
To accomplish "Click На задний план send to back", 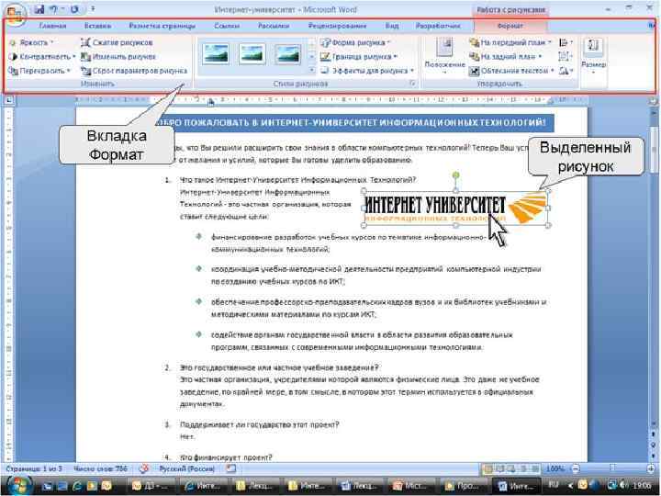I will pyautogui.click(x=506, y=57).
